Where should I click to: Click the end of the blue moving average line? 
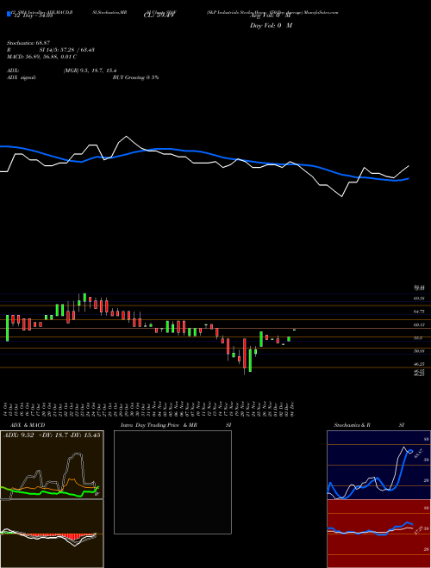[409, 178]
